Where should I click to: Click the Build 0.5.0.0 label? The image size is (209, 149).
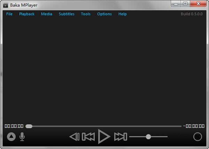[x=192, y=14]
